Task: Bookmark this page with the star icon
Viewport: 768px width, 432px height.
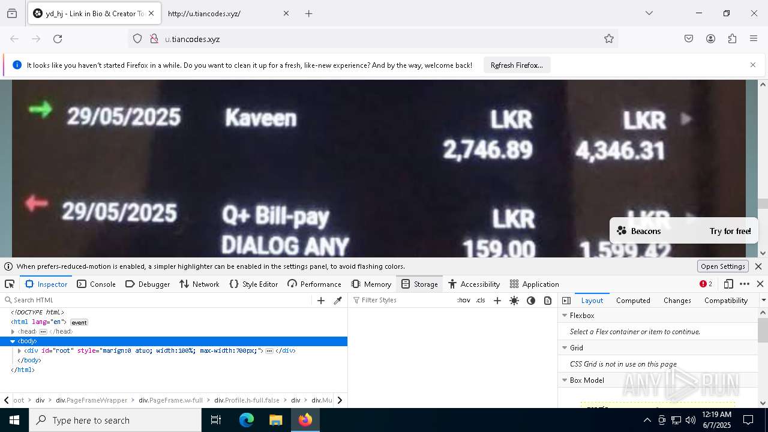Action: pyautogui.click(x=609, y=39)
